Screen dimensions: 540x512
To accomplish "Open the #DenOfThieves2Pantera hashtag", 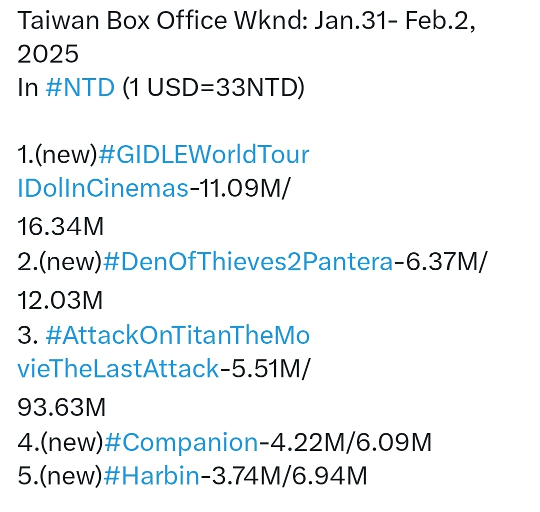I will (247, 262).
